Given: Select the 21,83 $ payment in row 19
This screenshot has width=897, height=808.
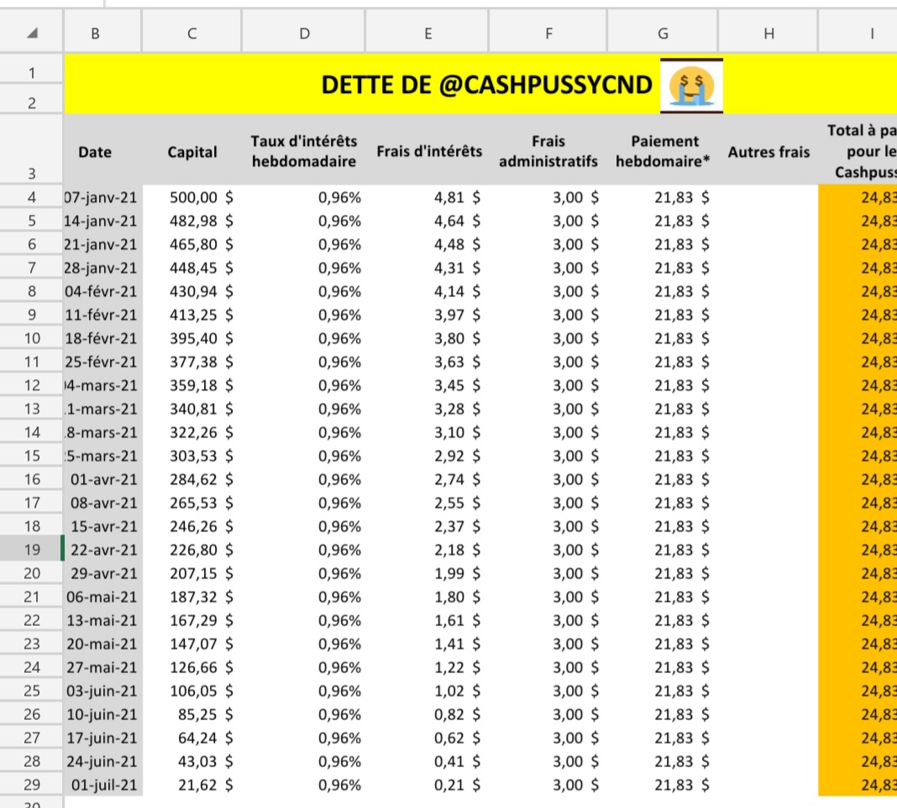Looking at the screenshot, I should (664, 550).
